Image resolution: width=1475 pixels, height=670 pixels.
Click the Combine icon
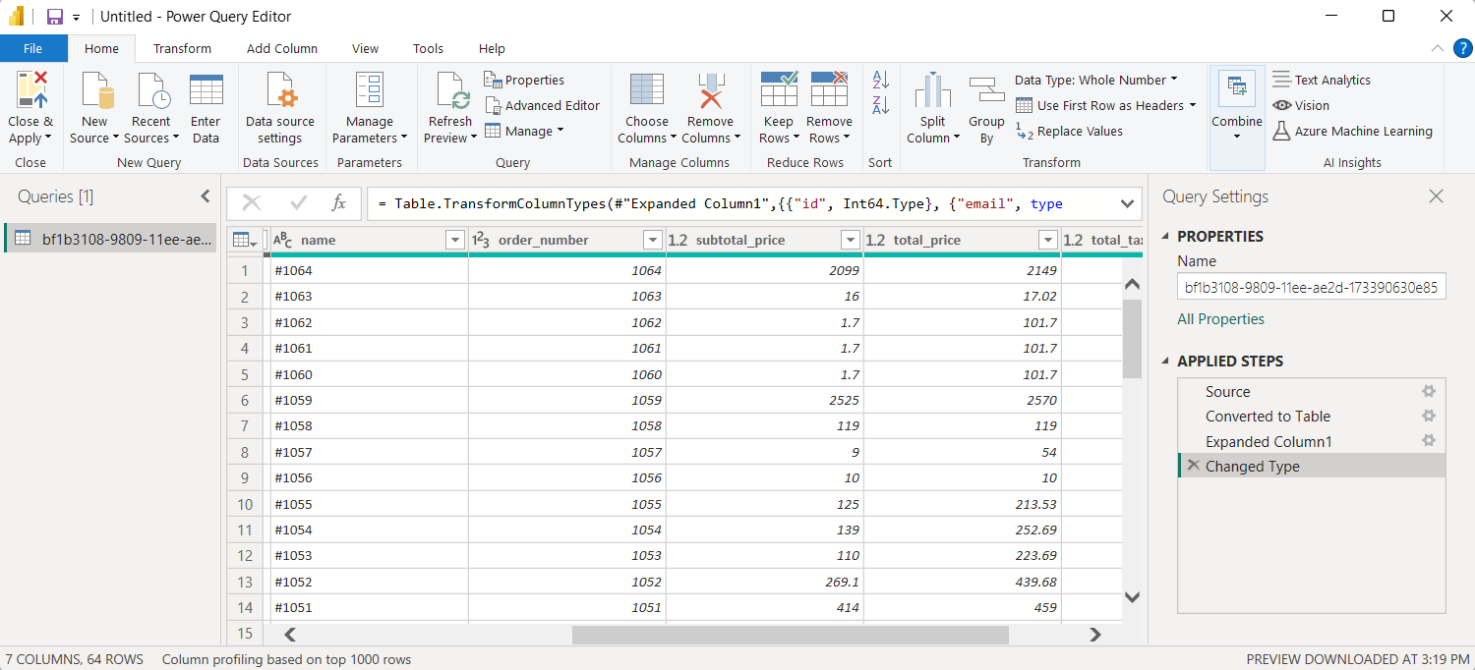1237,88
